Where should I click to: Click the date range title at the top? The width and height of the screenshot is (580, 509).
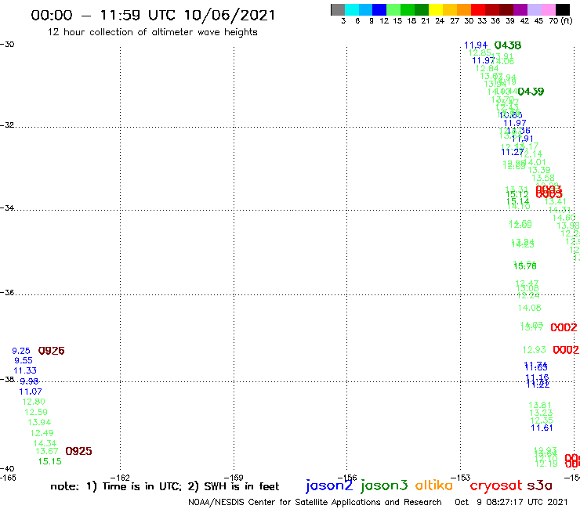pyautogui.click(x=153, y=15)
